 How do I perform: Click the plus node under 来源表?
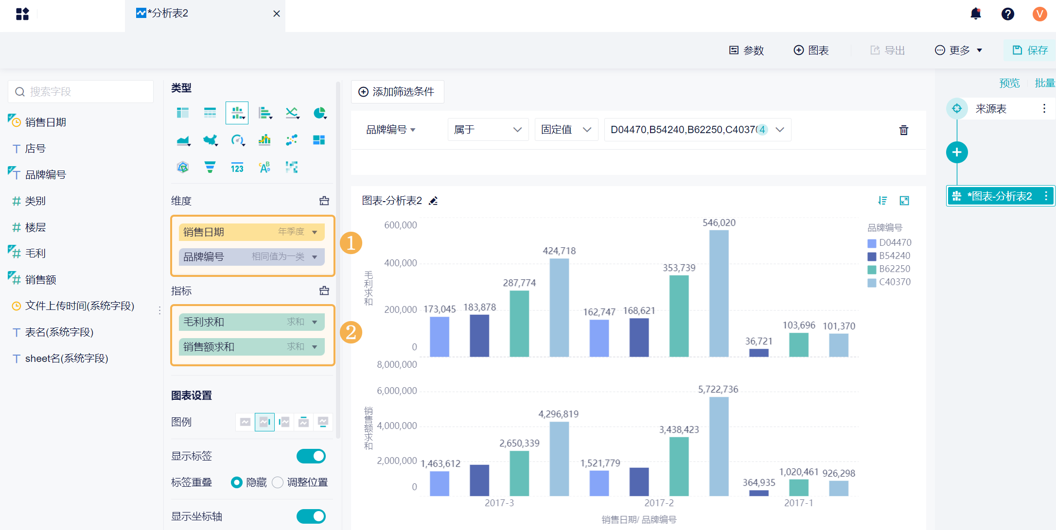pos(956,153)
